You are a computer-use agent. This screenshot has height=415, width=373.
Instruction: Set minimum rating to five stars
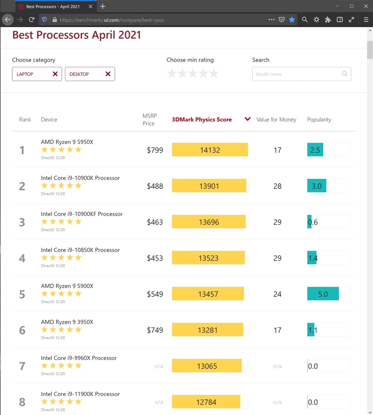214,73
